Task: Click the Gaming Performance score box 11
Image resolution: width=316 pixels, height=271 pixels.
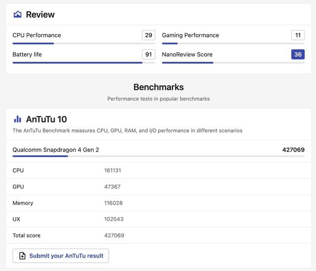Action: tap(298, 35)
